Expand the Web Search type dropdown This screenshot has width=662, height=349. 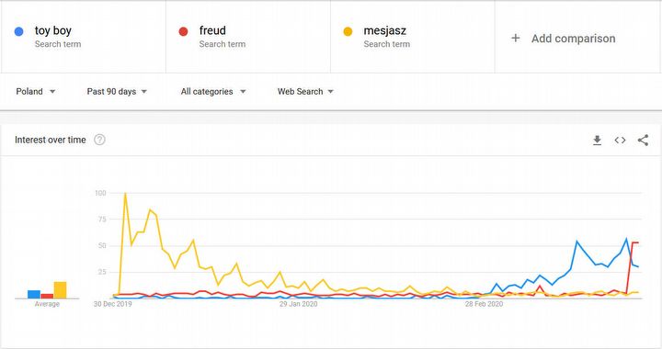[305, 92]
